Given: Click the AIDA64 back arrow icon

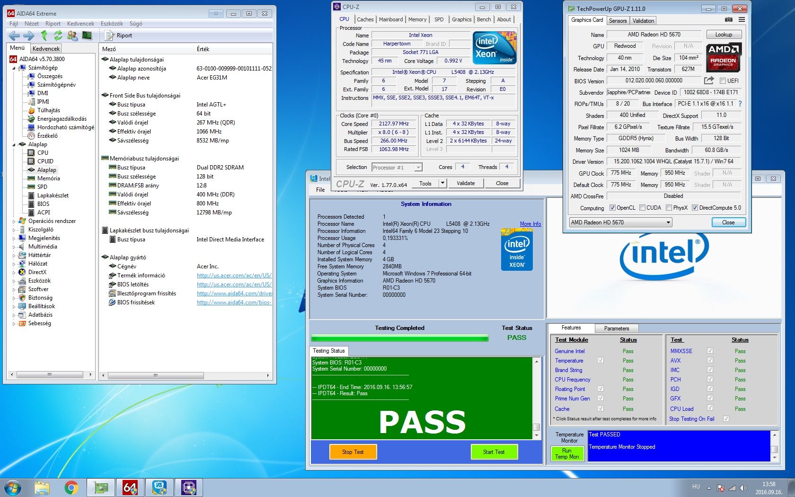Looking at the screenshot, I should [14, 35].
